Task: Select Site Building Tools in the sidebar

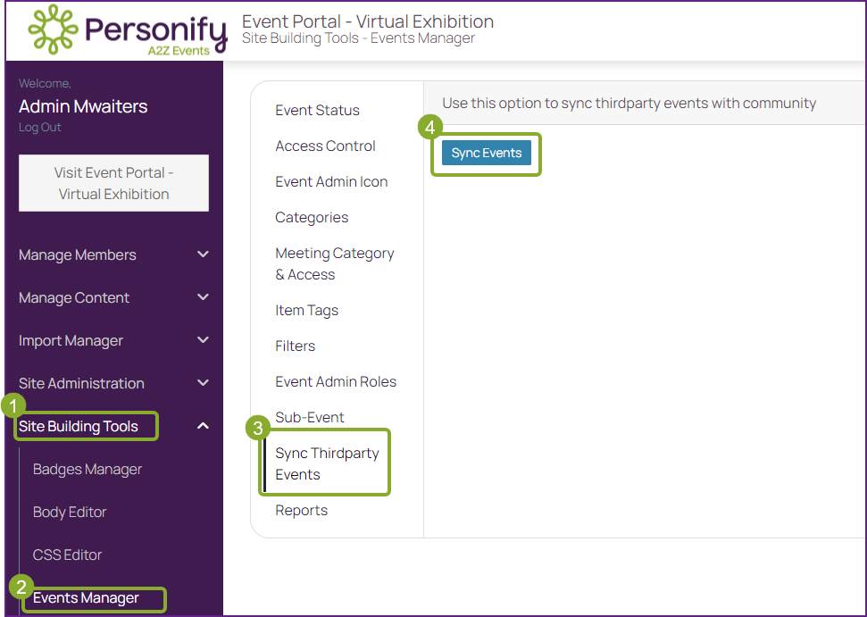Action: point(79,426)
